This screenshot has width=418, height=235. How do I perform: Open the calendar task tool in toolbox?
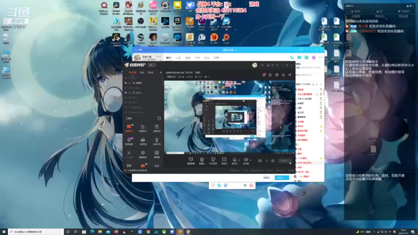pos(156,127)
